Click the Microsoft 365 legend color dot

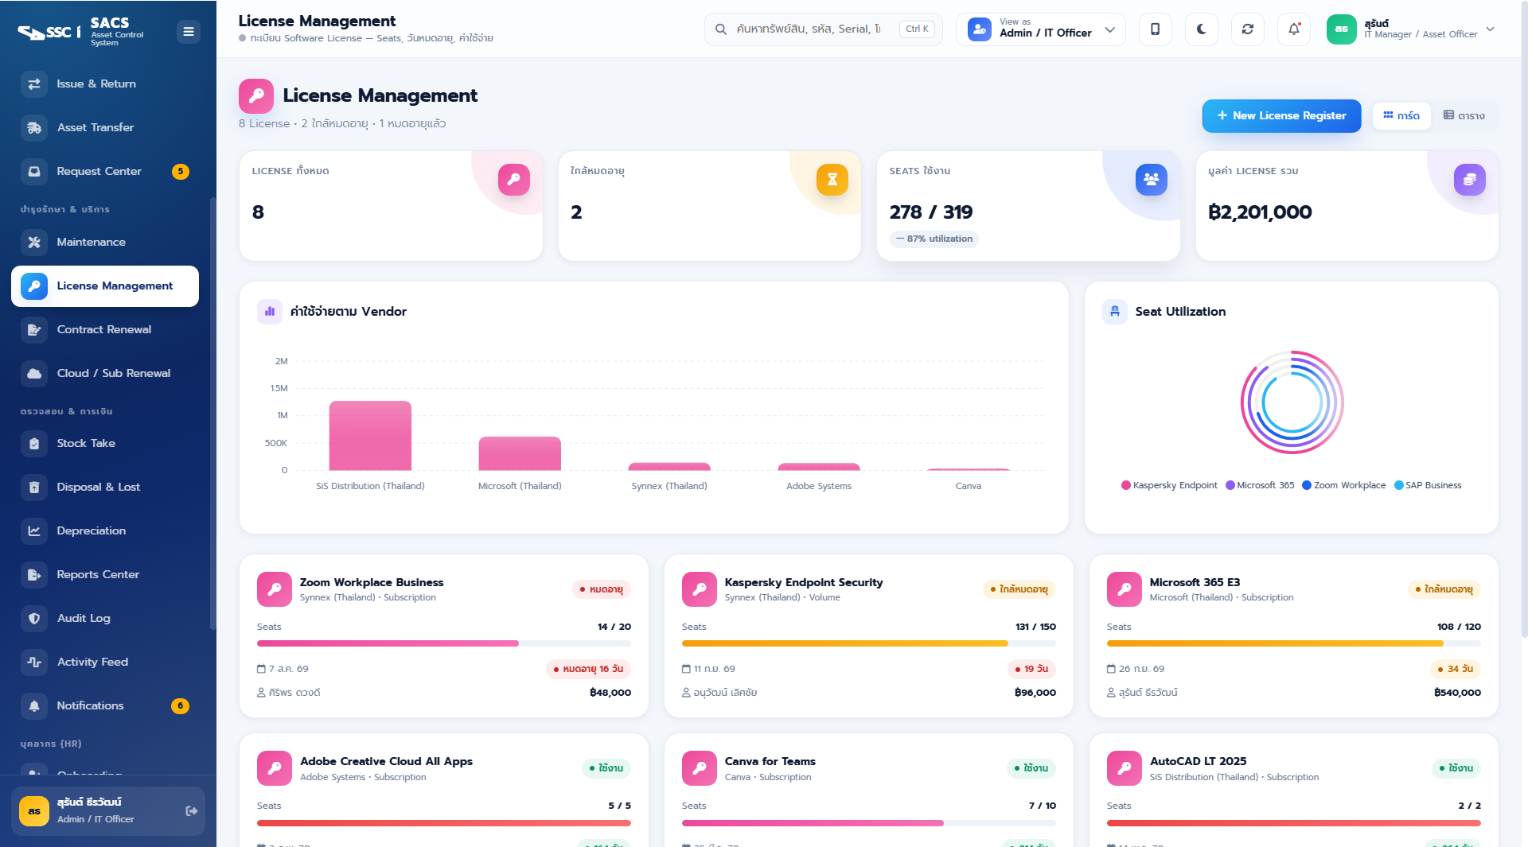[x=1230, y=485]
